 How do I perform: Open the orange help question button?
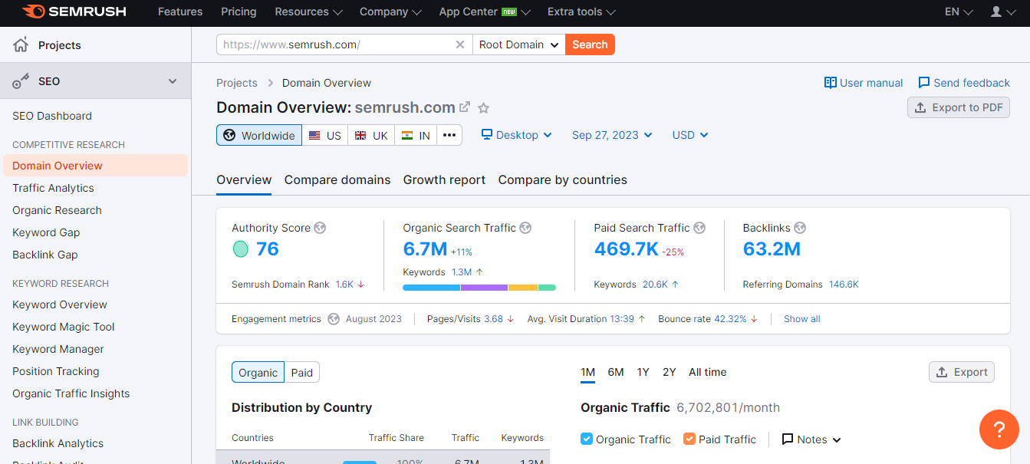tap(999, 429)
